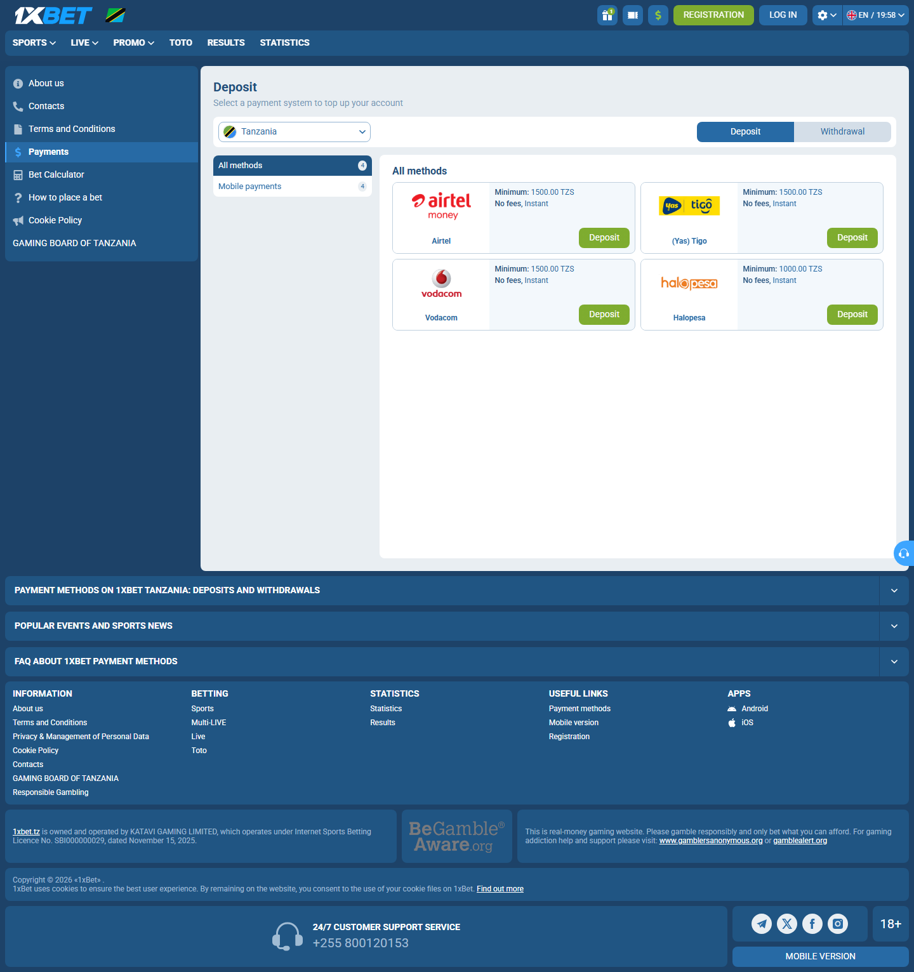This screenshot has width=914, height=972.
Task: Open the RESULTS page
Action: (226, 43)
